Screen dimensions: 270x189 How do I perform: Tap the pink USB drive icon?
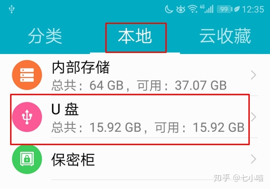[27, 117]
